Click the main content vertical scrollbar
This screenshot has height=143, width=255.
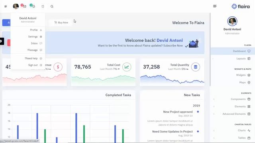click(x=210, y=49)
